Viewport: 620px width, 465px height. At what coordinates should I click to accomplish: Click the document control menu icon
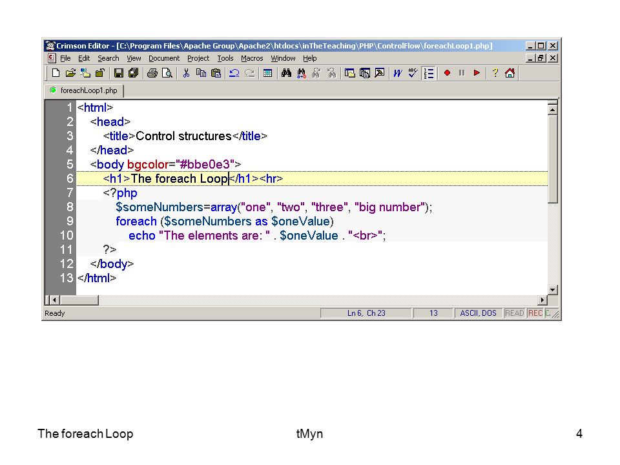[x=52, y=58]
